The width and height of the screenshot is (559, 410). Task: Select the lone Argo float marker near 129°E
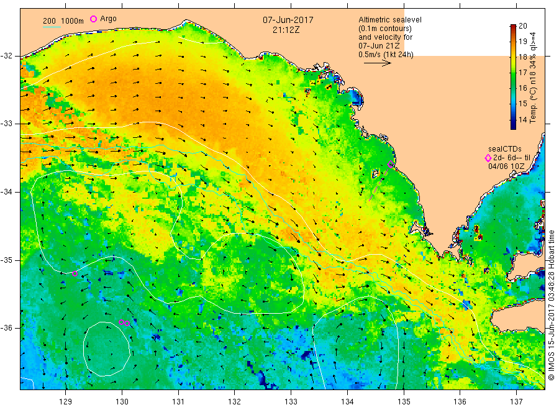point(75,274)
